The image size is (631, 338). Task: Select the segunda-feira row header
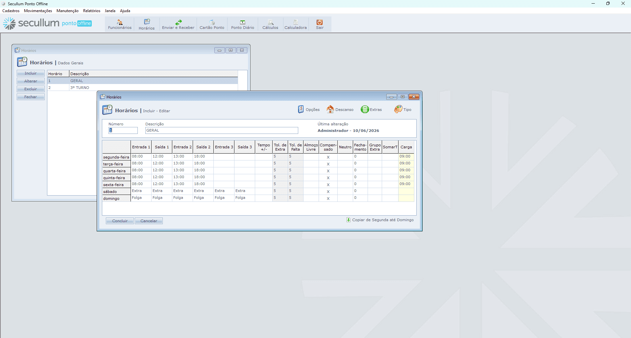point(116,157)
